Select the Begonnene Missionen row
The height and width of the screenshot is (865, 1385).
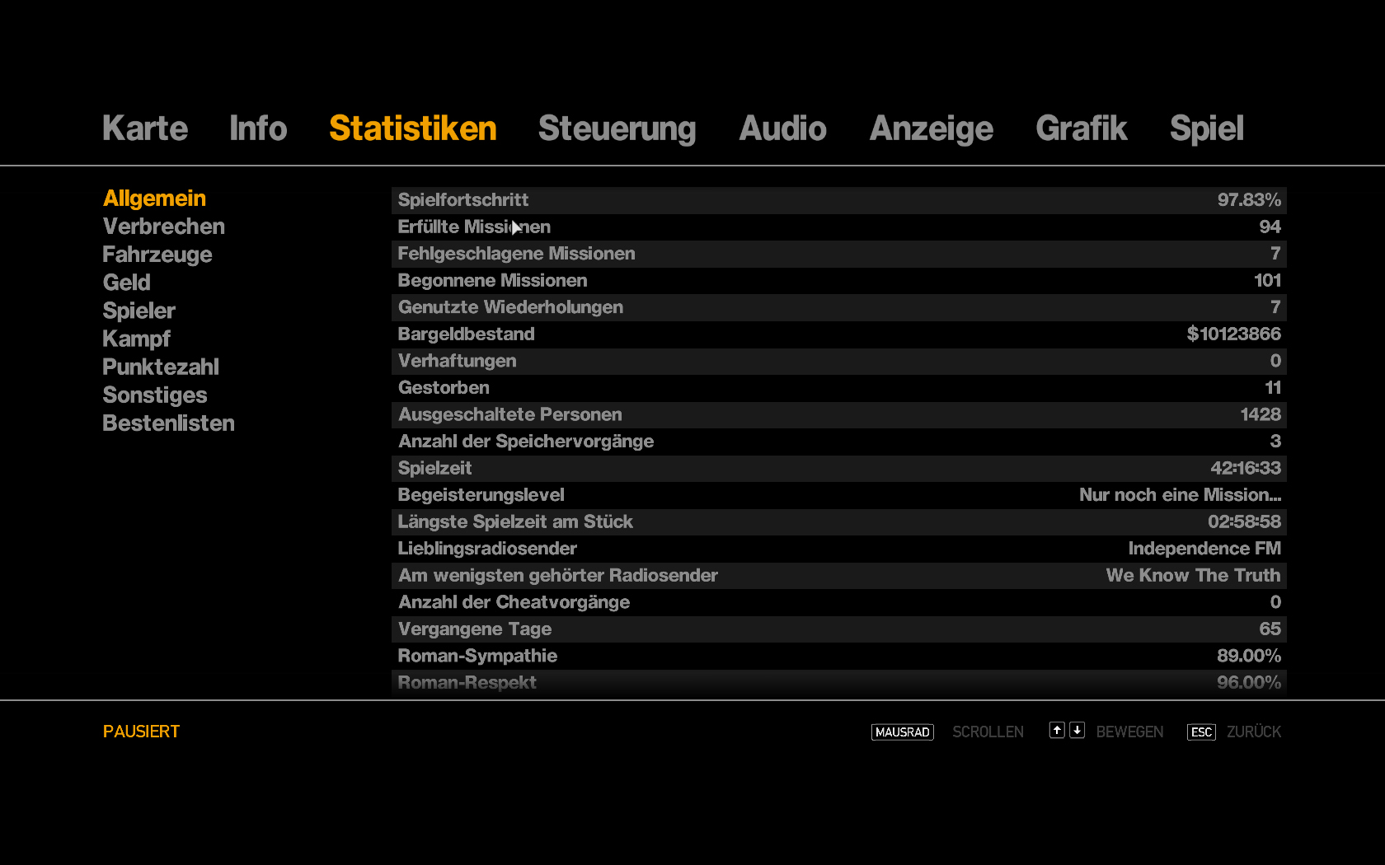click(x=839, y=281)
